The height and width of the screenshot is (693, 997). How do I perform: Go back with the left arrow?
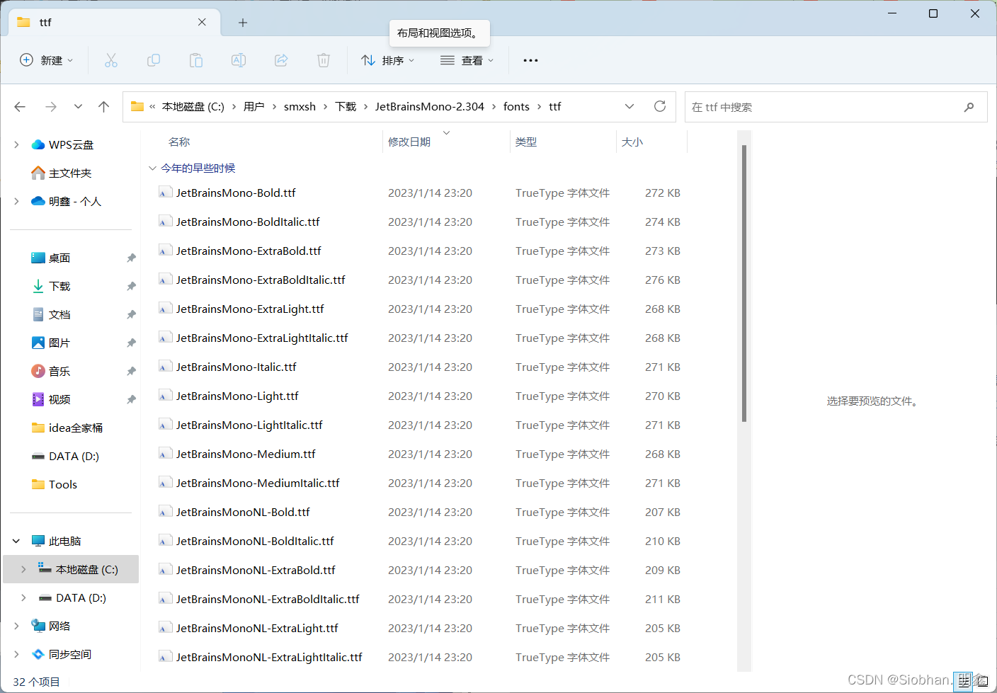point(20,107)
